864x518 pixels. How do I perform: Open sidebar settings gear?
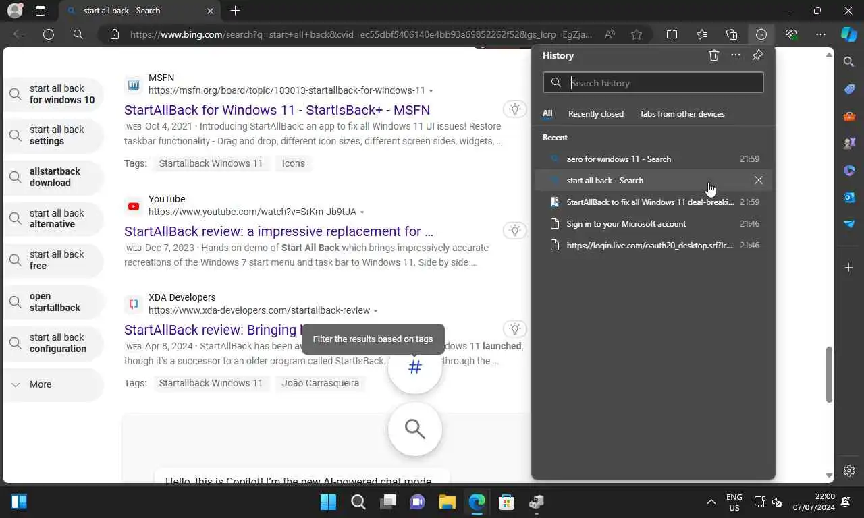(x=849, y=471)
